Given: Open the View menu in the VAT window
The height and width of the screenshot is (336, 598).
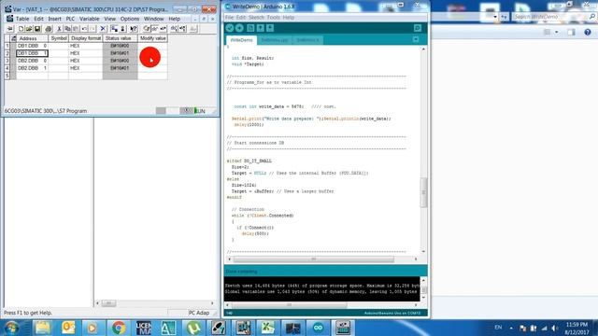Looking at the screenshot, I should tap(110, 19).
